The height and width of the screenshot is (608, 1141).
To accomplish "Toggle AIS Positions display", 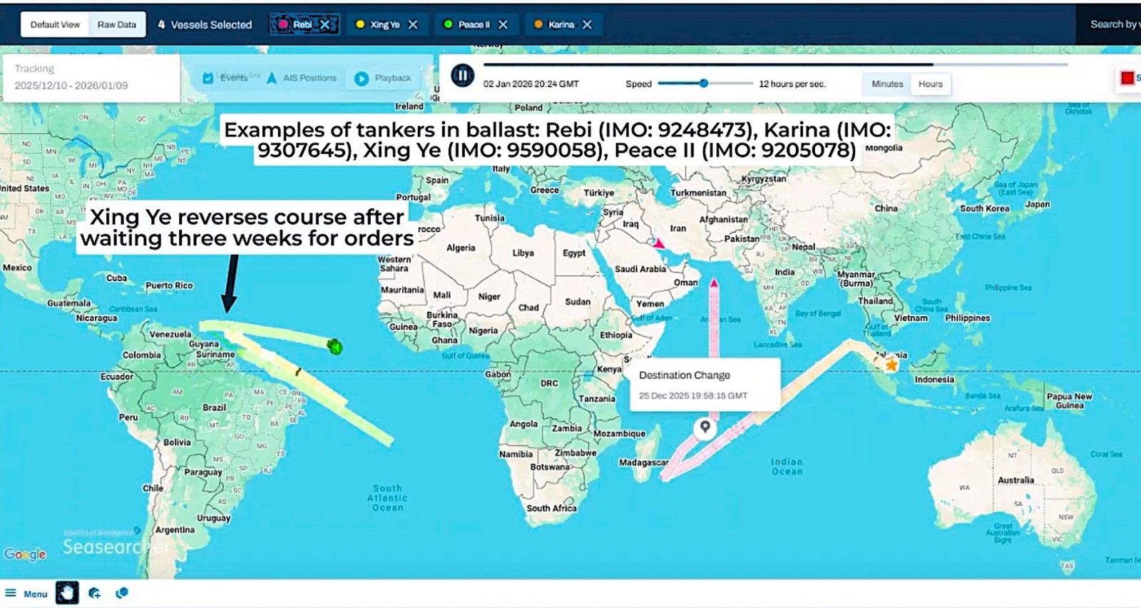I will click(302, 78).
